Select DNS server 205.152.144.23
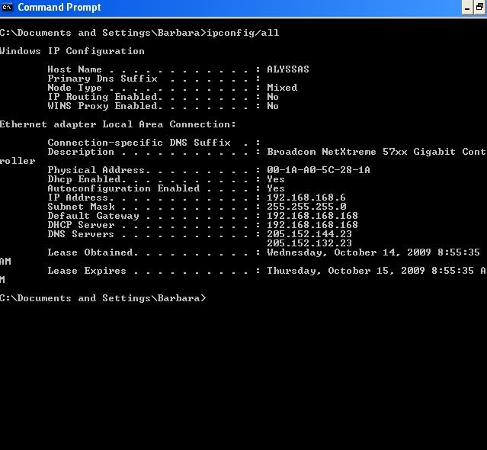 tap(309, 234)
